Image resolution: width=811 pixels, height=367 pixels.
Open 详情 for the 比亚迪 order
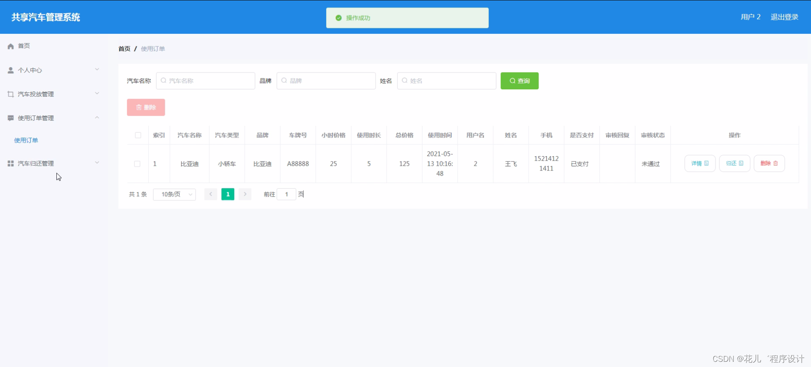(x=700, y=164)
